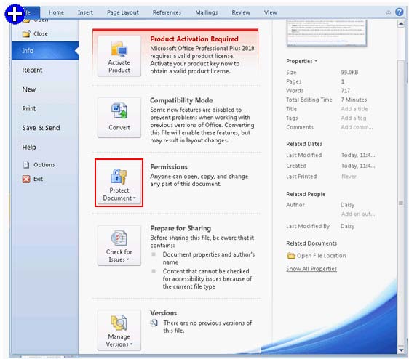This screenshot has width=409, height=359.
Task: Switch to the Insert ribbon tab
Action: point(85,12)
